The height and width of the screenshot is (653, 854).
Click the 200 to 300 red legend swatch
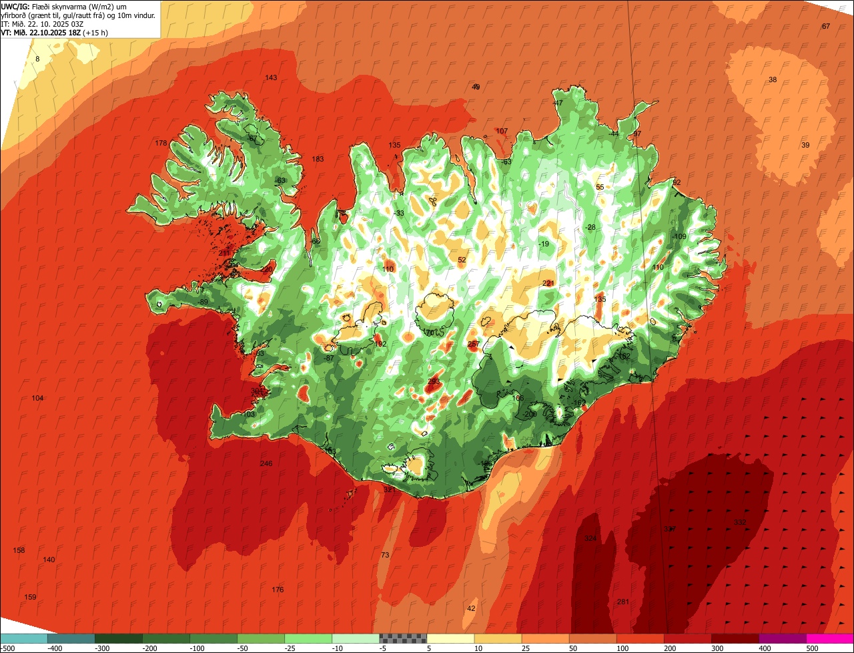(x=687, y=638)
